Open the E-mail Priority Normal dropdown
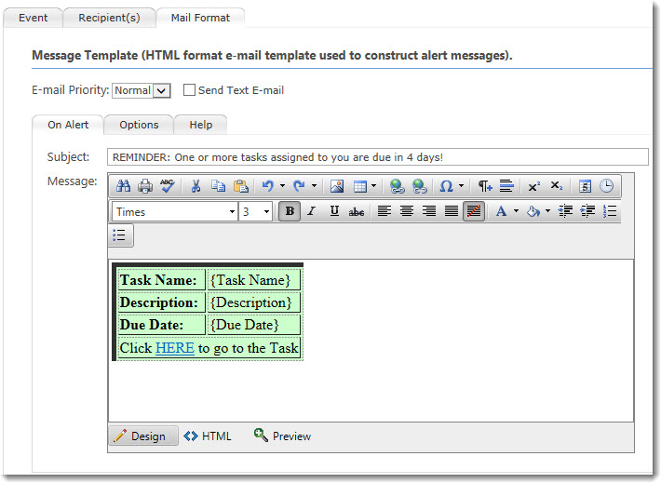The width and height of the screenshot is (661, 483). (x=142, y=90)
